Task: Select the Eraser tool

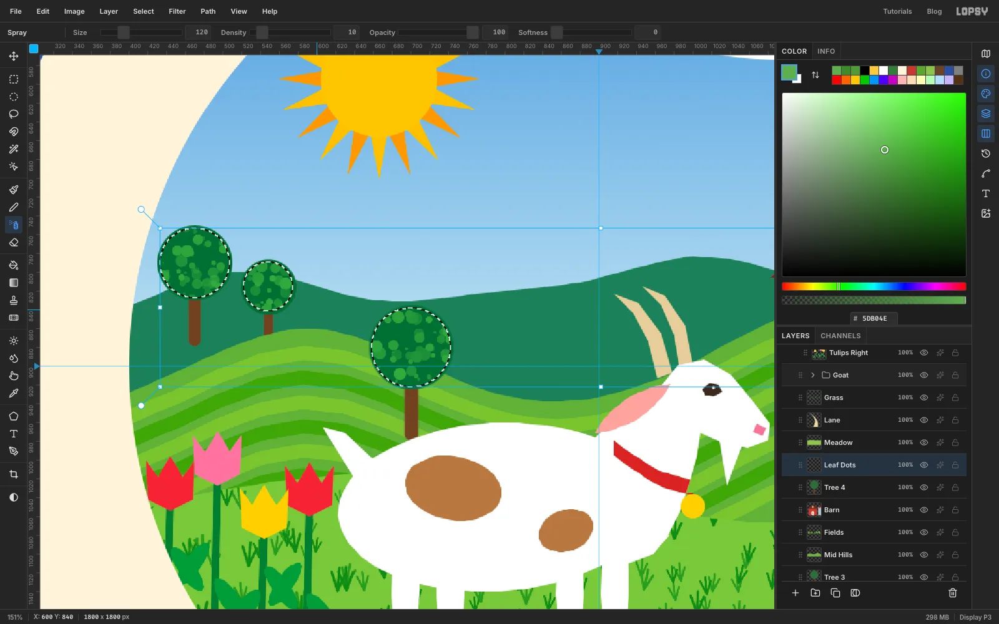Action: [x=14, y=242]
